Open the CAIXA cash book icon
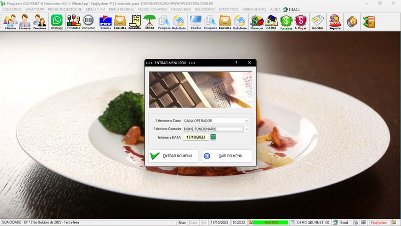This screenshot has height=226, width=401. tap(271, 22)
